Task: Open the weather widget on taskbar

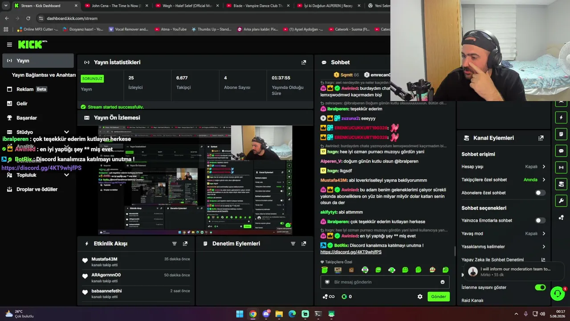Action: point(19,314)
